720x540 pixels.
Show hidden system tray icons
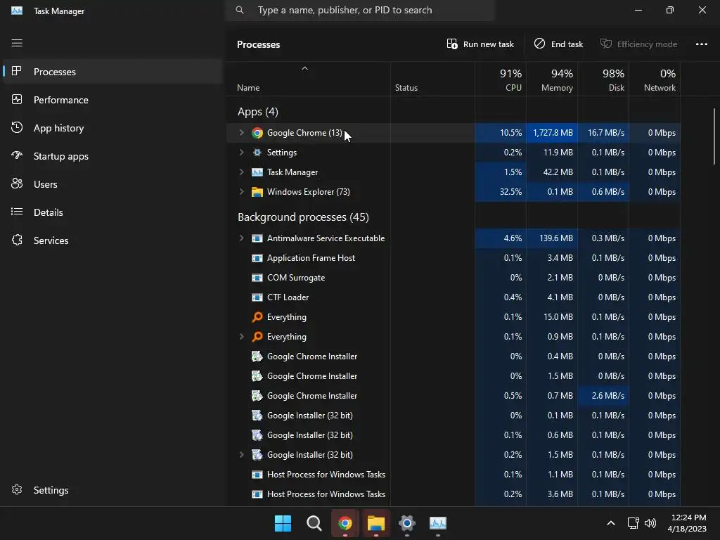point(611,523)
